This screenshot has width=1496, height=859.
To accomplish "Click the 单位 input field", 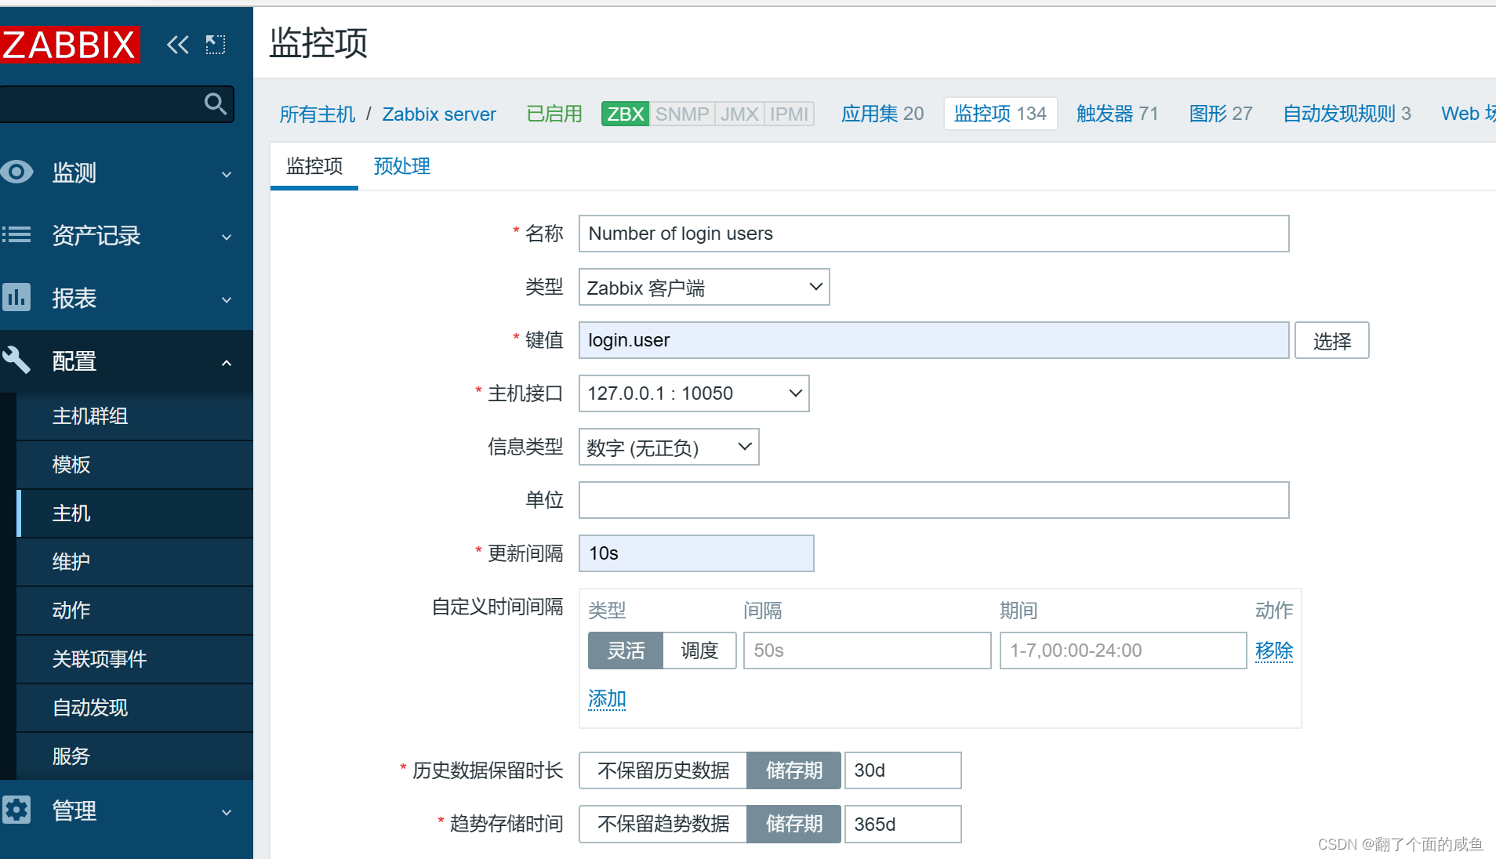I will 934,500.
